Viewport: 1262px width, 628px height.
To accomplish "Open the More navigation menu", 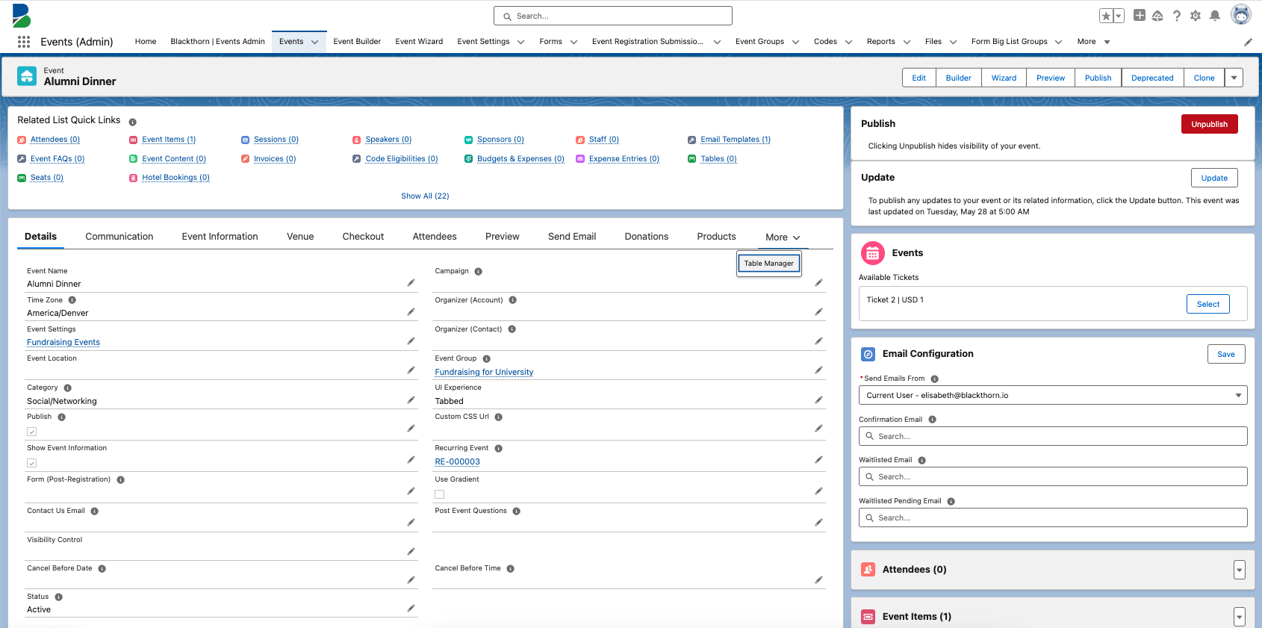I will click(x=1094, y=42).
